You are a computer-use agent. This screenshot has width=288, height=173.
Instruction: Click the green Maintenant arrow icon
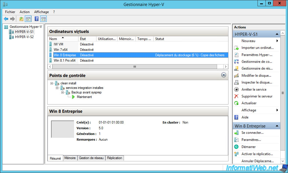tap(73, 97)
